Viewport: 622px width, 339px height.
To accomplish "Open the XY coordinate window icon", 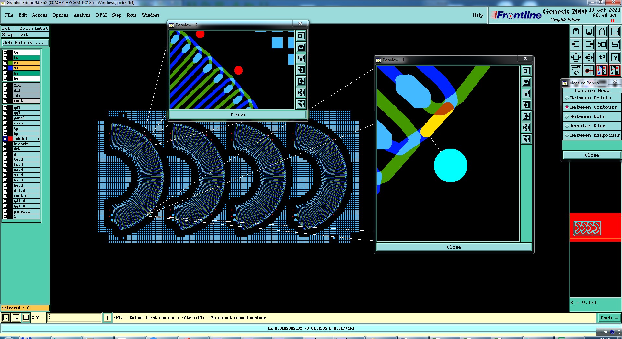I will click(615, 31).
